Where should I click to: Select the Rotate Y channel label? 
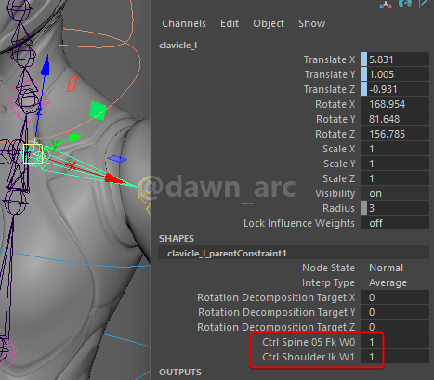(x=335, y=119)
